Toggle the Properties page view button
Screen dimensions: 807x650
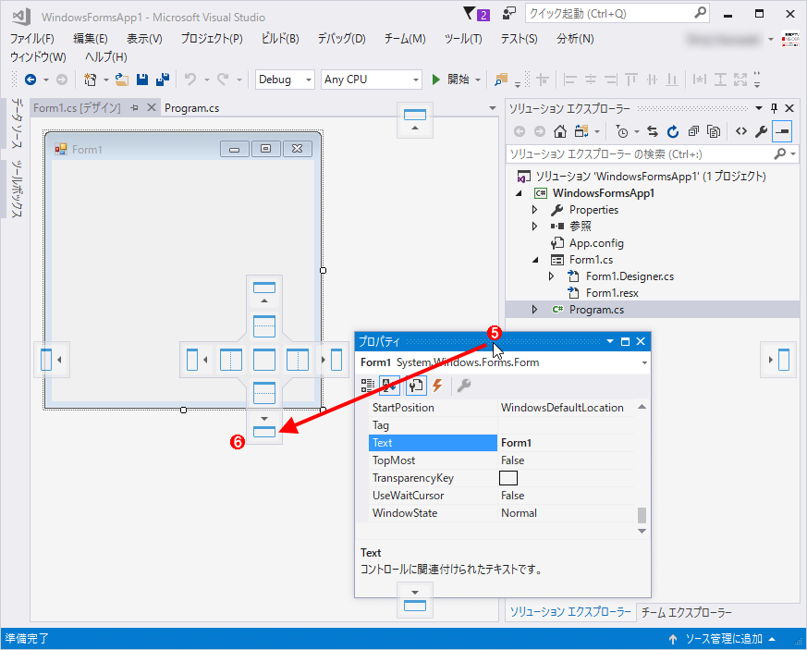tap(416, 385)
